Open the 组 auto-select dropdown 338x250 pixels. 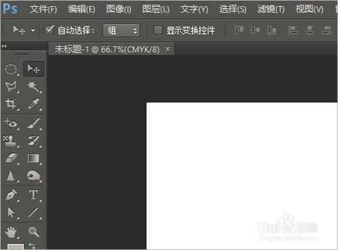click(x=122, y=30)
